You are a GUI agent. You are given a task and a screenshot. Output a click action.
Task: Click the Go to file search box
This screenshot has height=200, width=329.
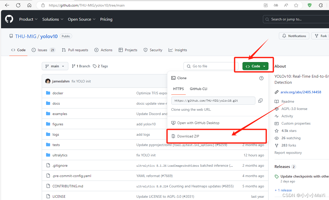(x=211, y=66)
